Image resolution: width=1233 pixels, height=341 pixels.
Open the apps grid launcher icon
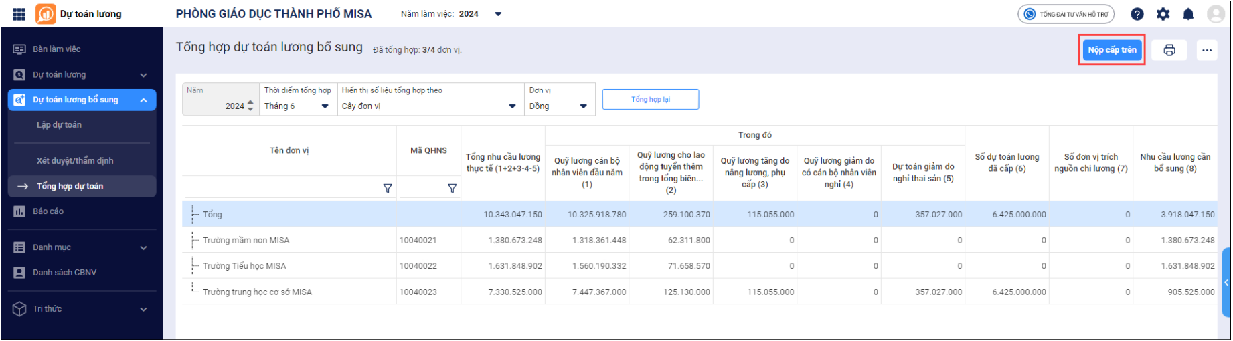19,14
